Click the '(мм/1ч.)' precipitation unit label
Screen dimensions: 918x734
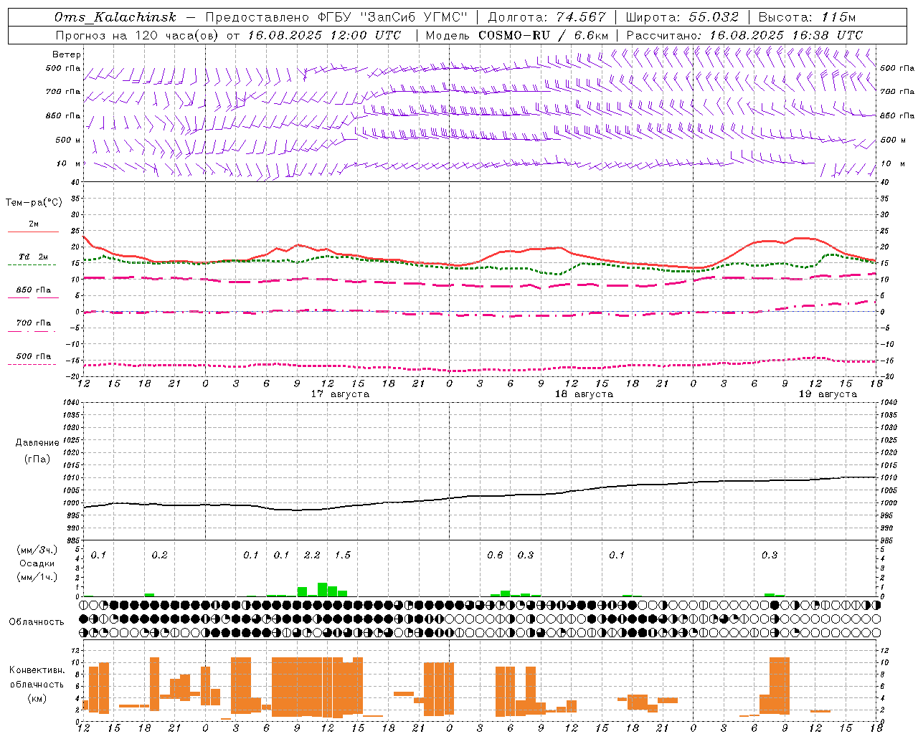[x=37, y=577]
